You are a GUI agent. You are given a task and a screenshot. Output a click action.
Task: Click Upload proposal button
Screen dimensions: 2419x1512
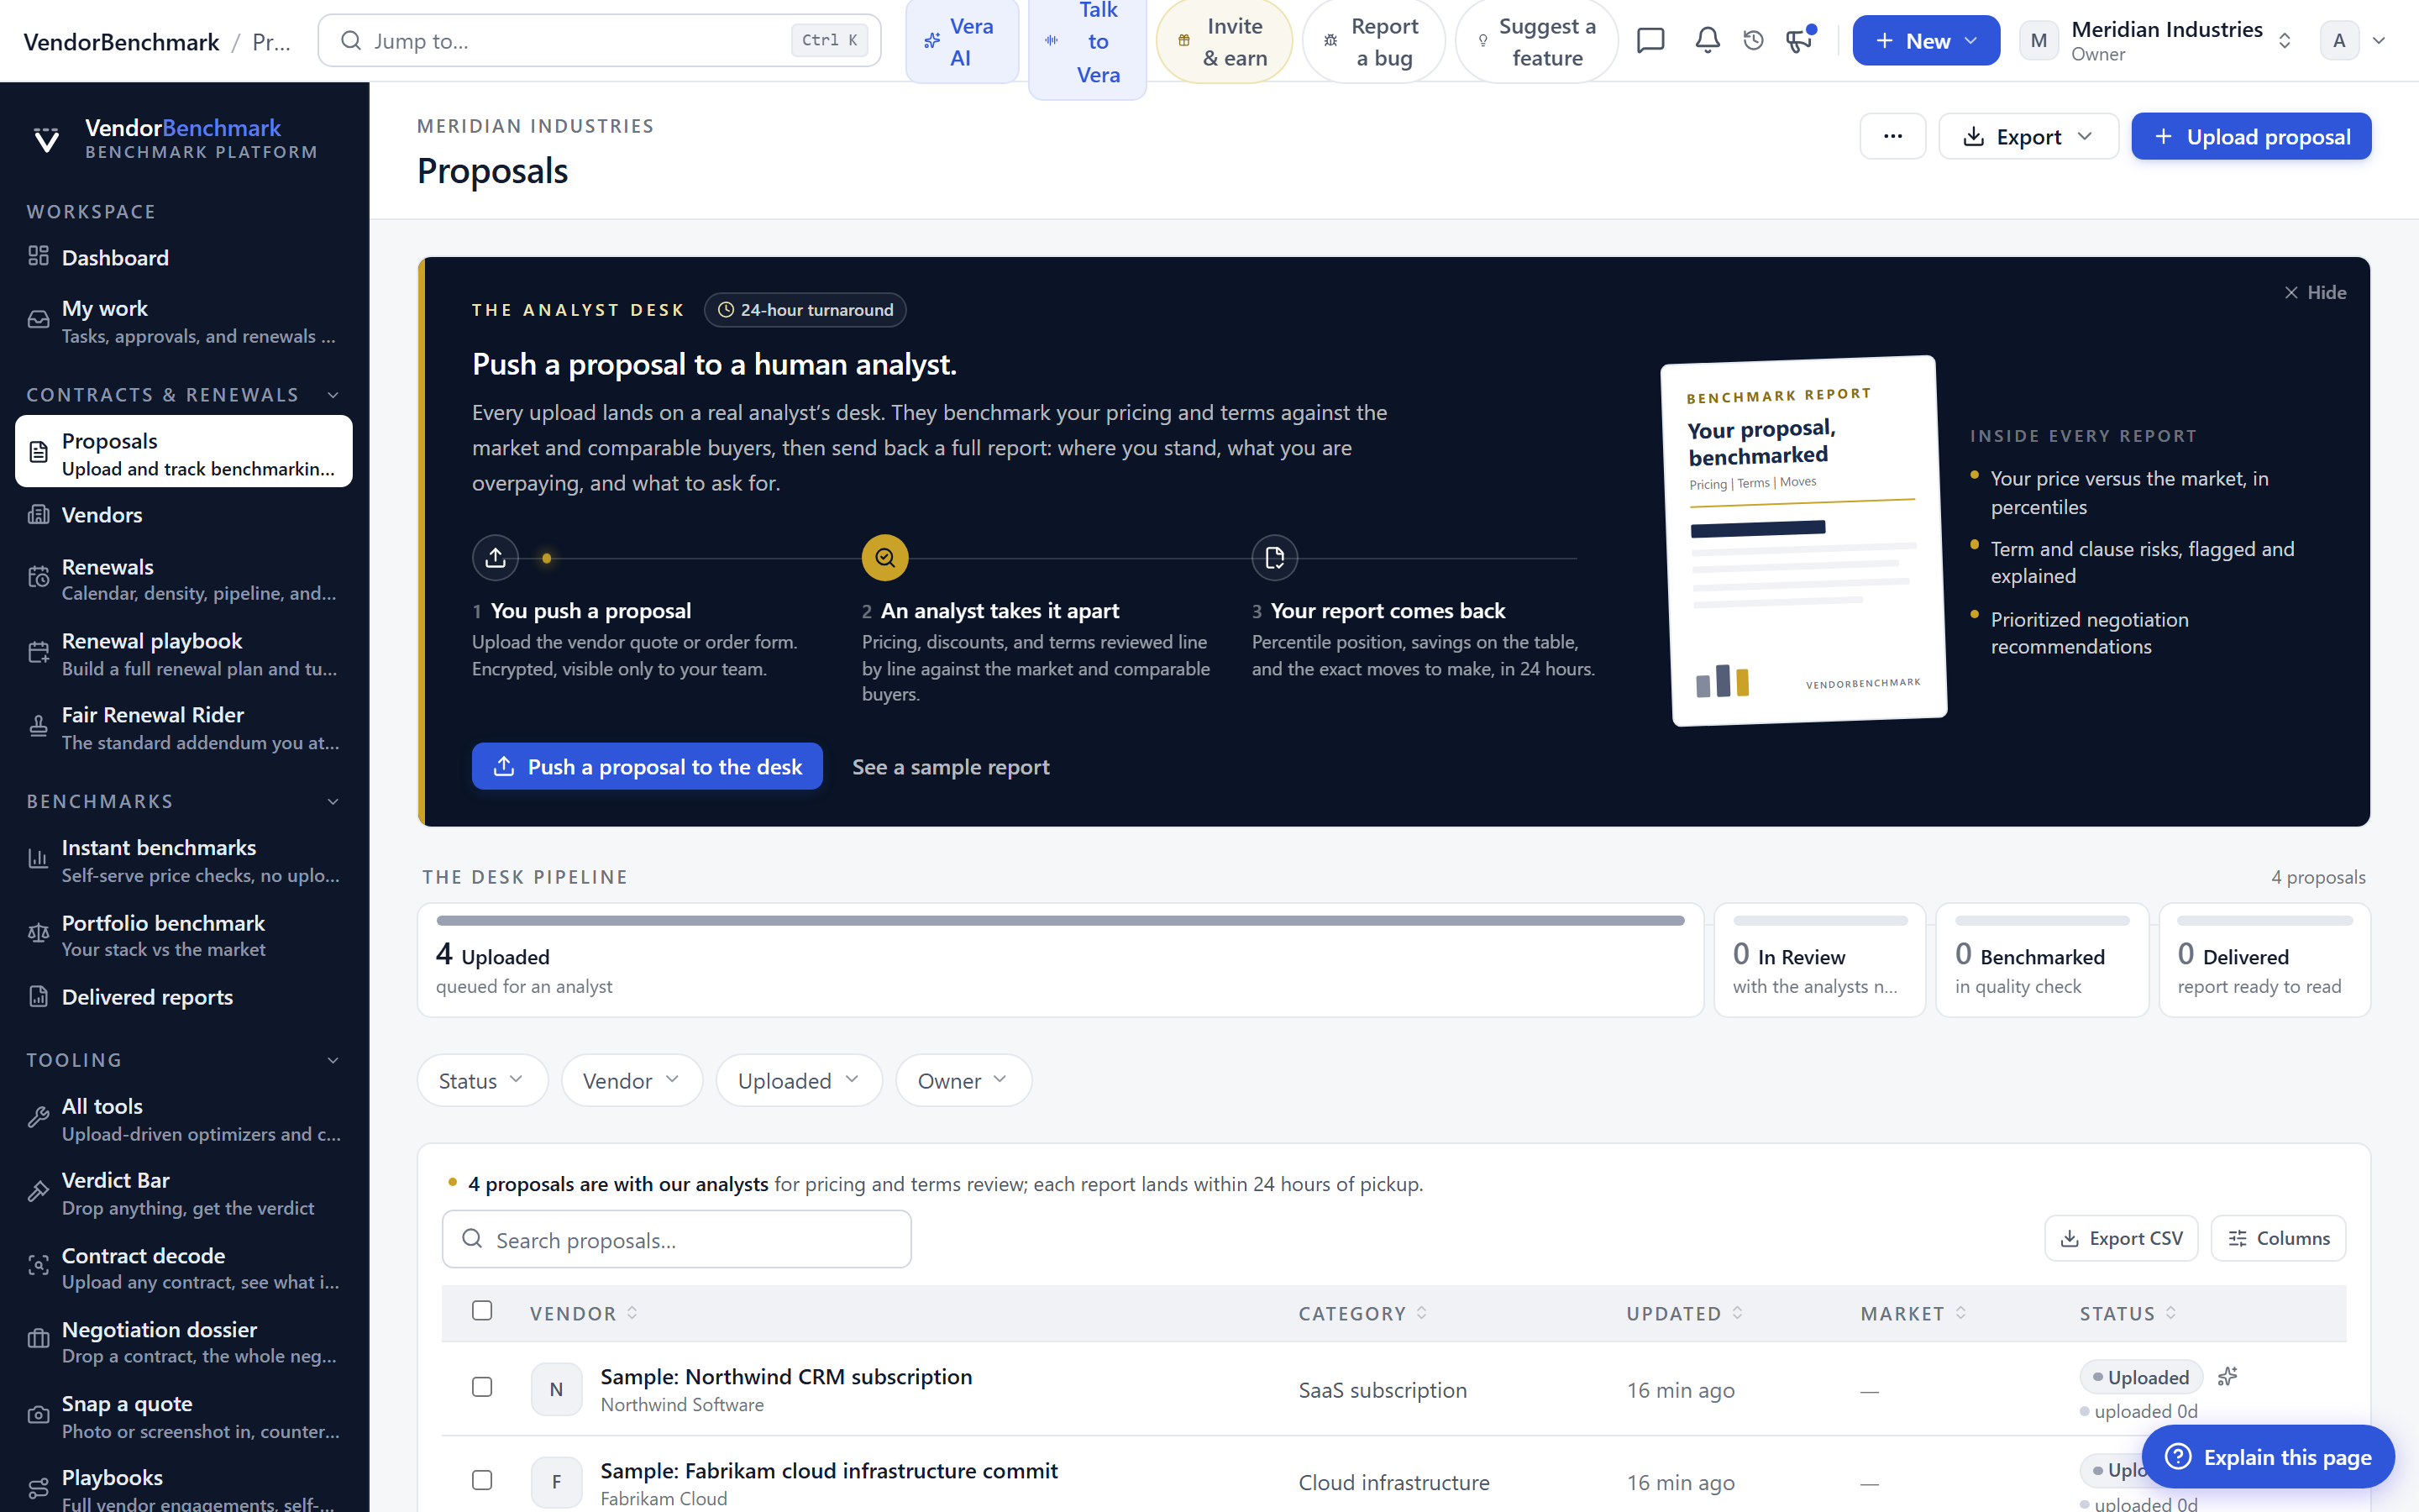click(2251, 136)
